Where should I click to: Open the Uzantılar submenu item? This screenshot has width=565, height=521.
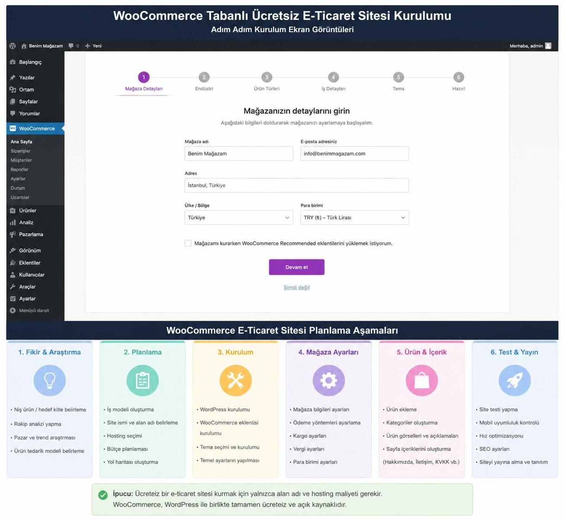point(20,197)
